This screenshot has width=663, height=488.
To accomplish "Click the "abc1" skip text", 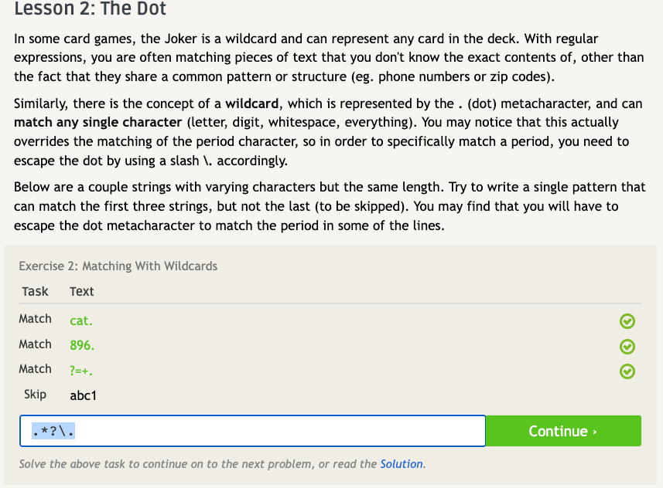I will tap(83, 395).
